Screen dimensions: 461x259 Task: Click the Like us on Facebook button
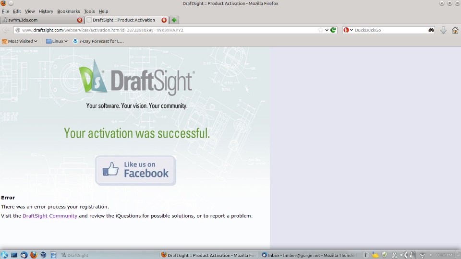135,170
